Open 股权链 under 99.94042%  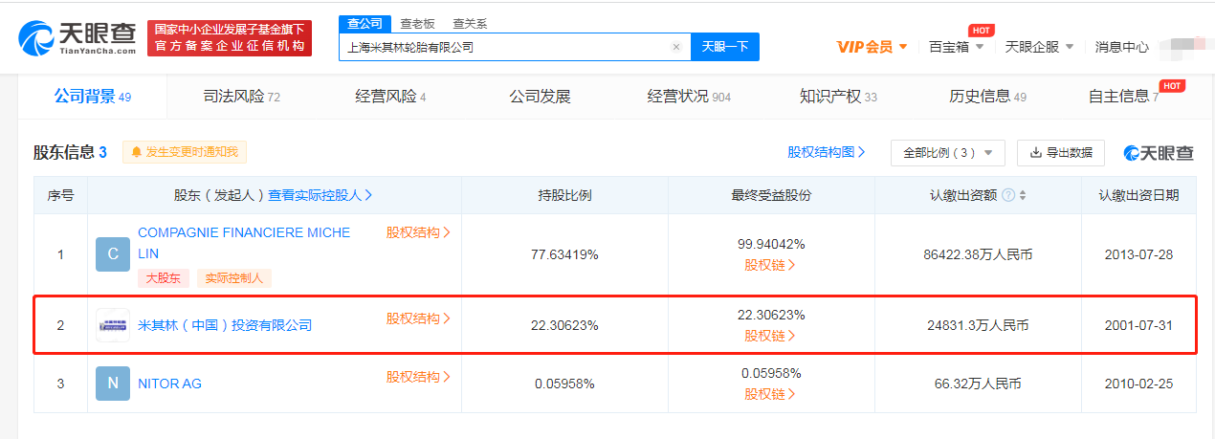pyautogui.click(x=770, y=265)
